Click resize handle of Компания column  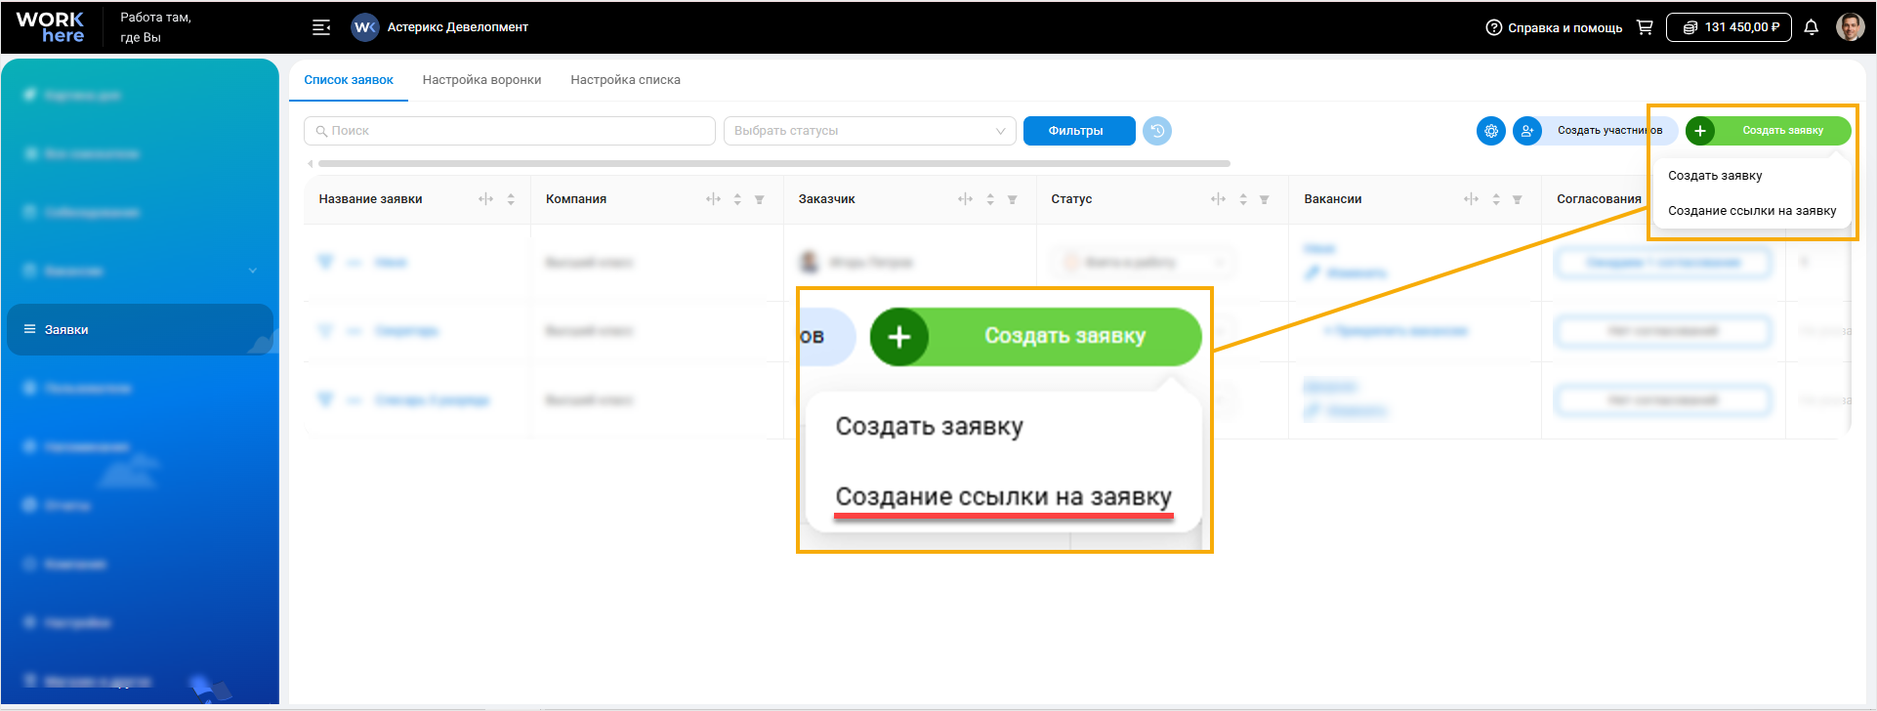point(713,199)
